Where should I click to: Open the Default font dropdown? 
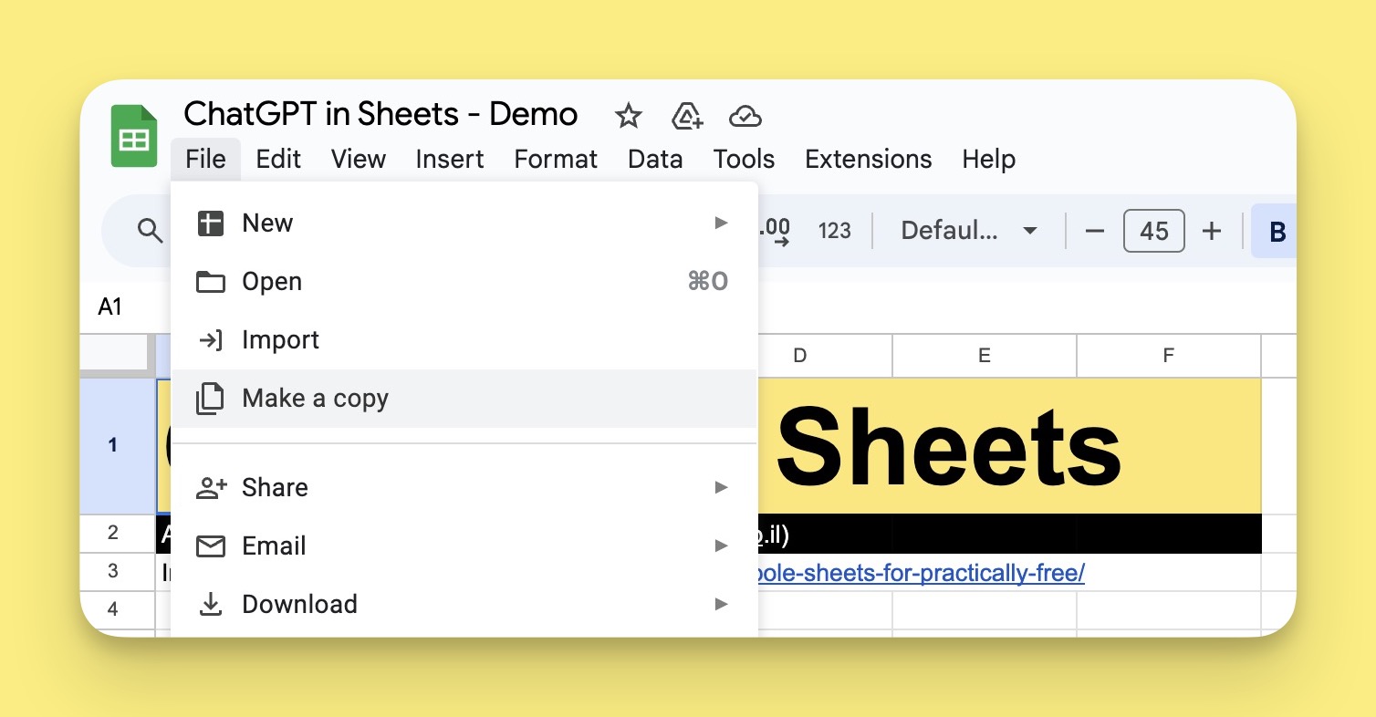pos(969,231)
